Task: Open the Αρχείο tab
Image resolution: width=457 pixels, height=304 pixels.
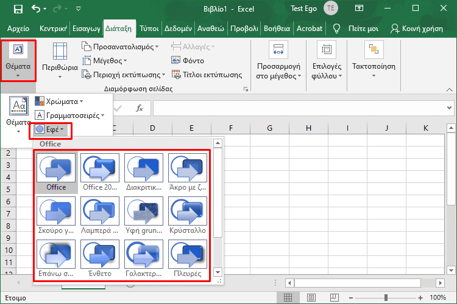Action: pos(18,29)
